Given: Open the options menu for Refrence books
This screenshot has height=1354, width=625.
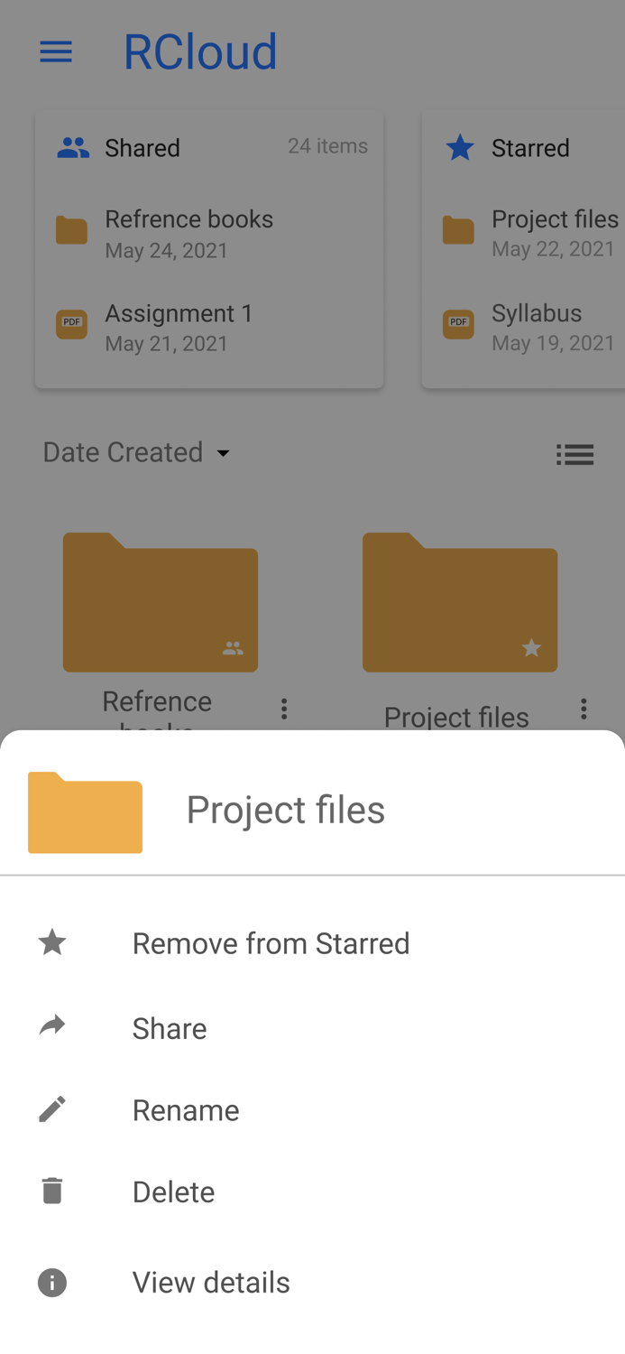Looking at the screenshot, I should click(x=284, y=708).
